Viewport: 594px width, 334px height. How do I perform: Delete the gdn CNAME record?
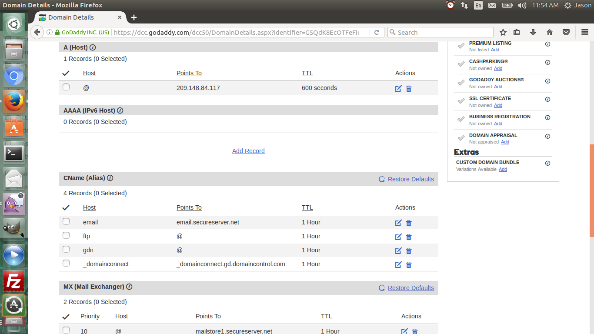coord(409,251)
